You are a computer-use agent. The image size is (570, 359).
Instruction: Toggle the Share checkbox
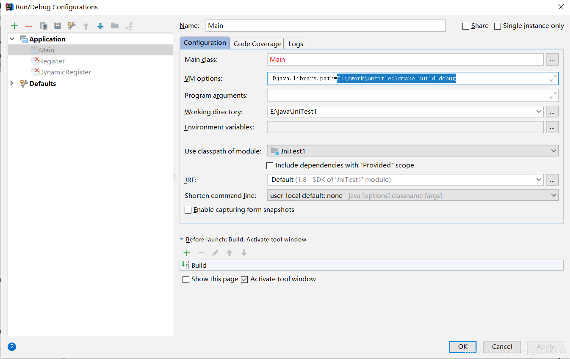[466, 26]
